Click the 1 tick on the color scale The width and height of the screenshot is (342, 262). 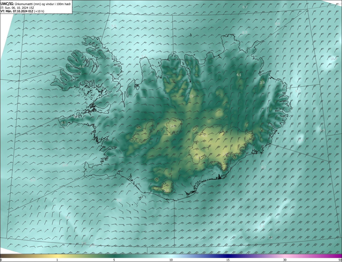coord(57,260)
